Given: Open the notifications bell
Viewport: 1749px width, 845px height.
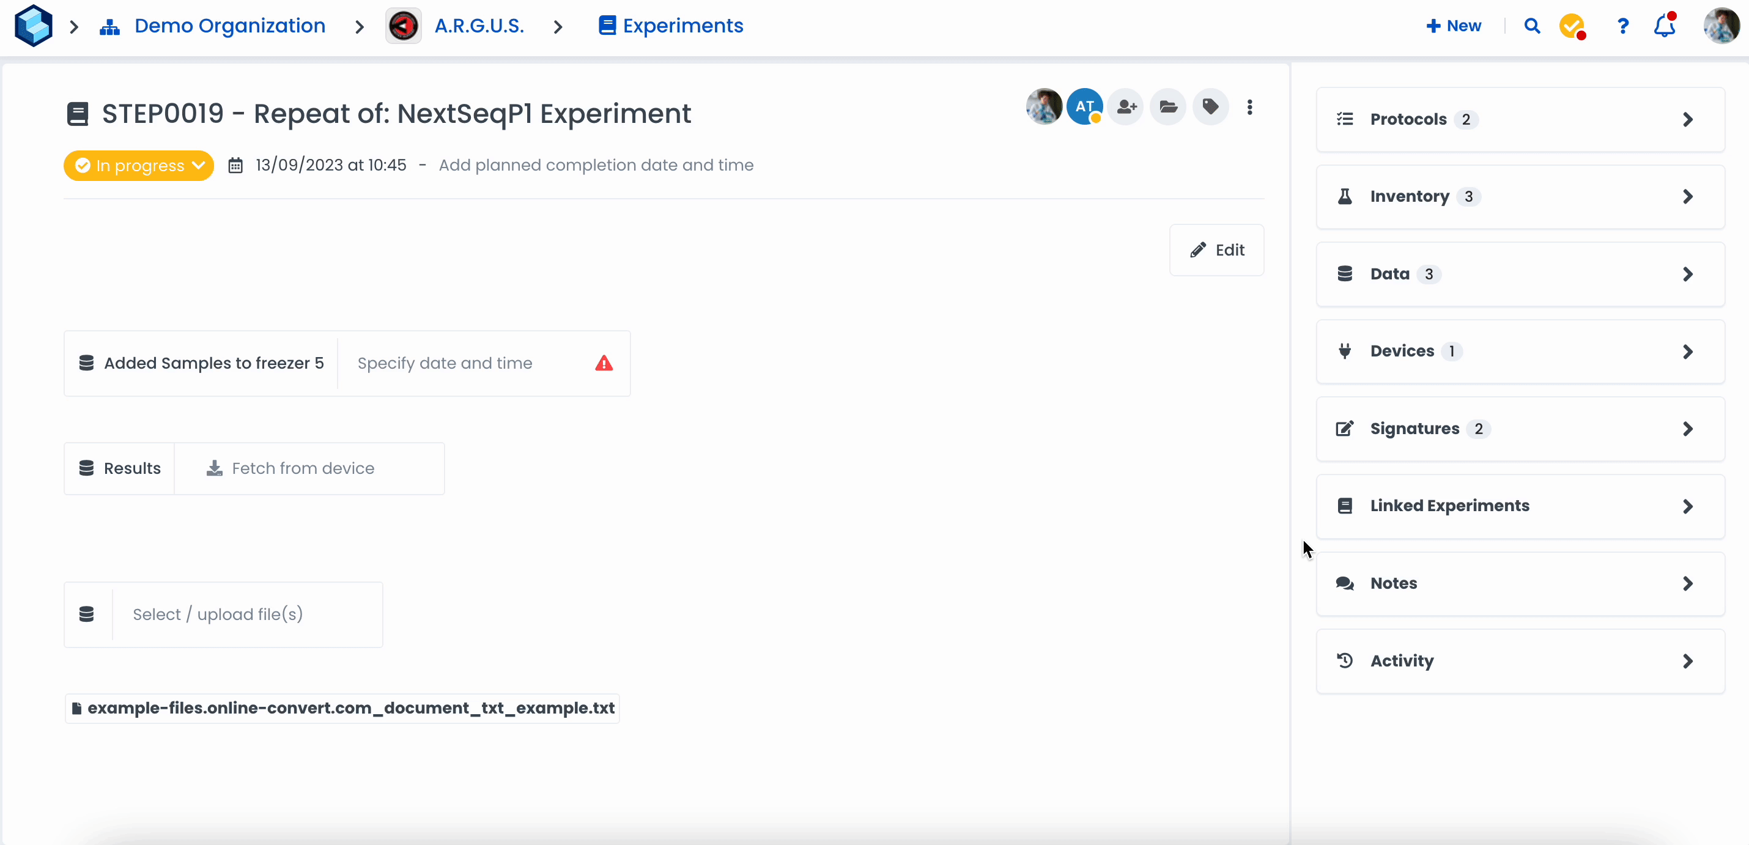Looking at the screenshot, I should [x=1664, y=26].
